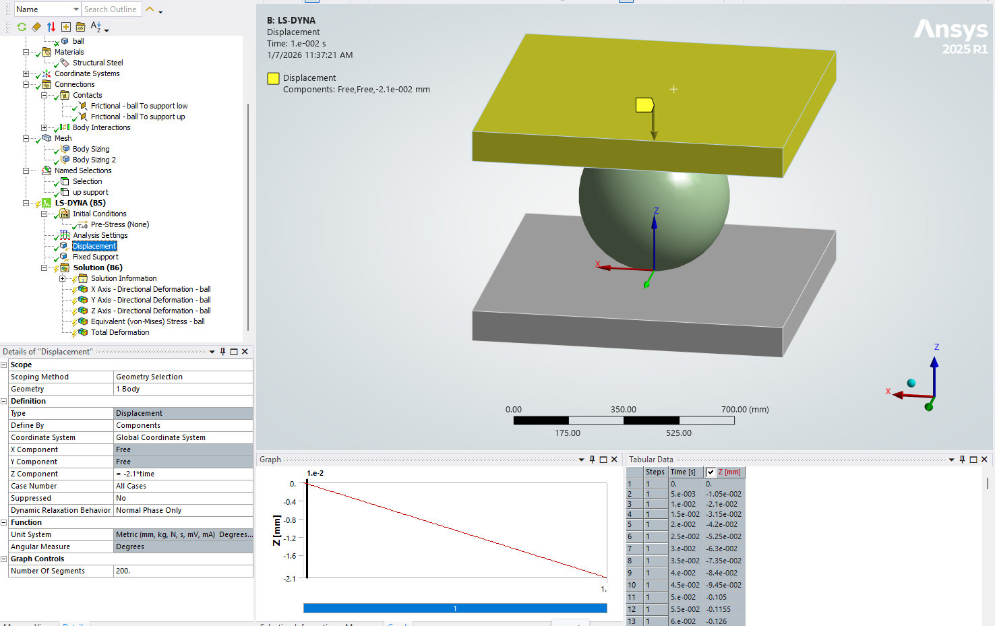Screen dimensions: 995x626
Task: Collapse the Scope section in Details
Action: point(4,365)
